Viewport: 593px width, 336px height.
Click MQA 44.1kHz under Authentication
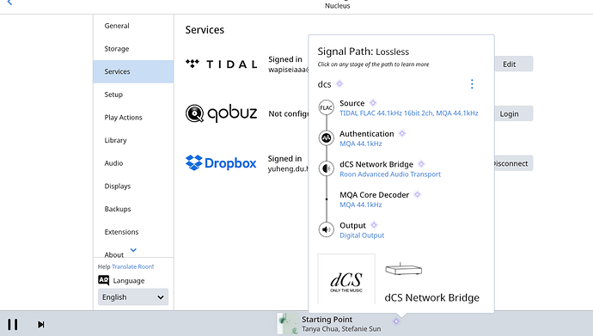click(361, 144)
